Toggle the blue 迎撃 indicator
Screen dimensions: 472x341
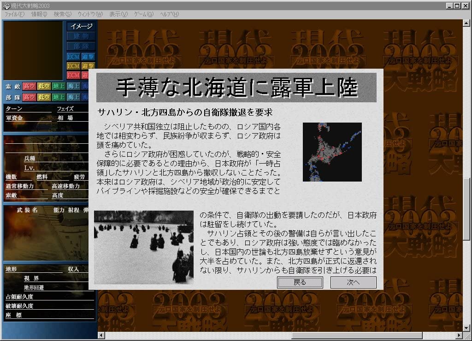(x=88, y=57)
